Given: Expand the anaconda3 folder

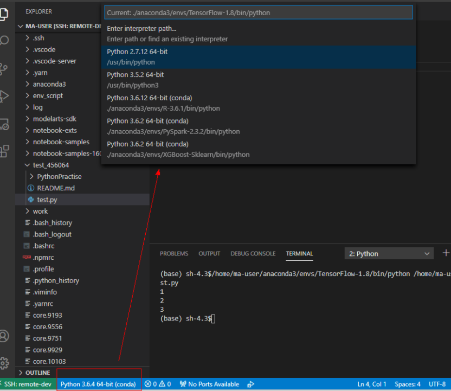Looking at the screenshot, I should click(27, 84).
